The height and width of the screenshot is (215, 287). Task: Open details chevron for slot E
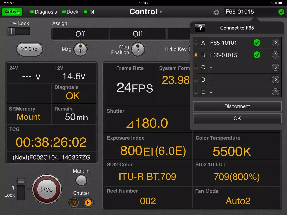[x=275, y=92]
